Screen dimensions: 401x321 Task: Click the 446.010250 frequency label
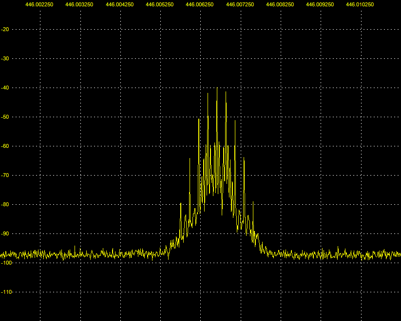pos(360,4)
